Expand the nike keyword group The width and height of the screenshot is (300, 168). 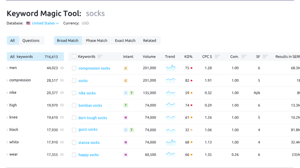(7, 93)
